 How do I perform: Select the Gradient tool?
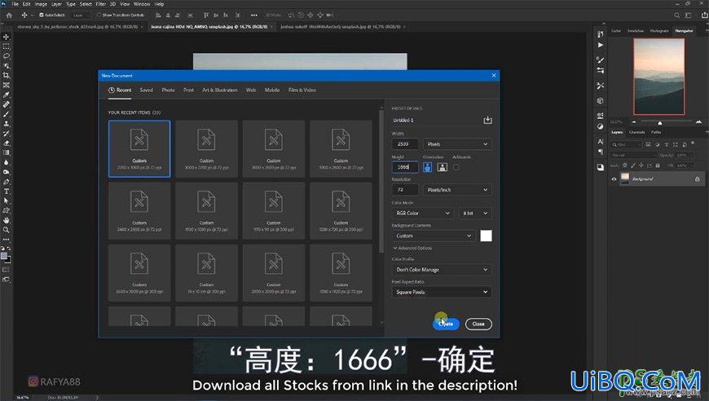tap(7, 152)
